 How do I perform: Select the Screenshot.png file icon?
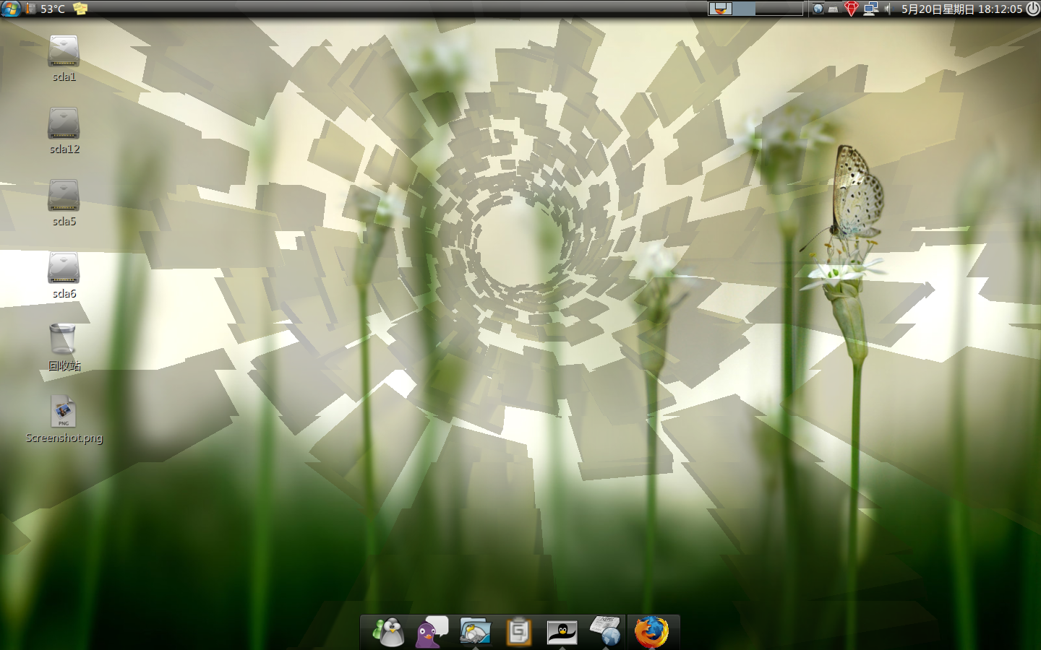[x=64, y=412]
